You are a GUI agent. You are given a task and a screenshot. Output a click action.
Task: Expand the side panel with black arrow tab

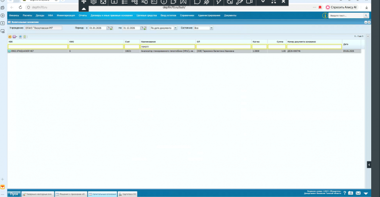tap(369, 164)
